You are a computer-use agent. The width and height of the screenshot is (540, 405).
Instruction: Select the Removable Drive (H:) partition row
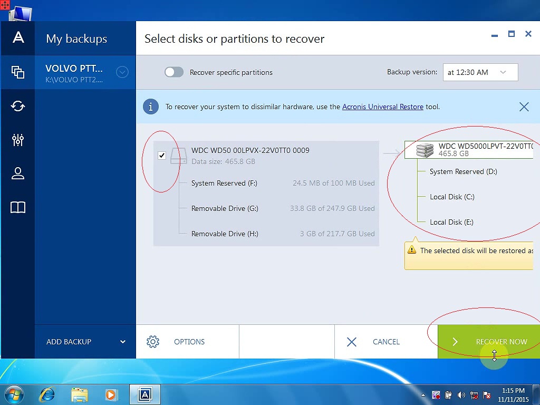click(283, 234)
